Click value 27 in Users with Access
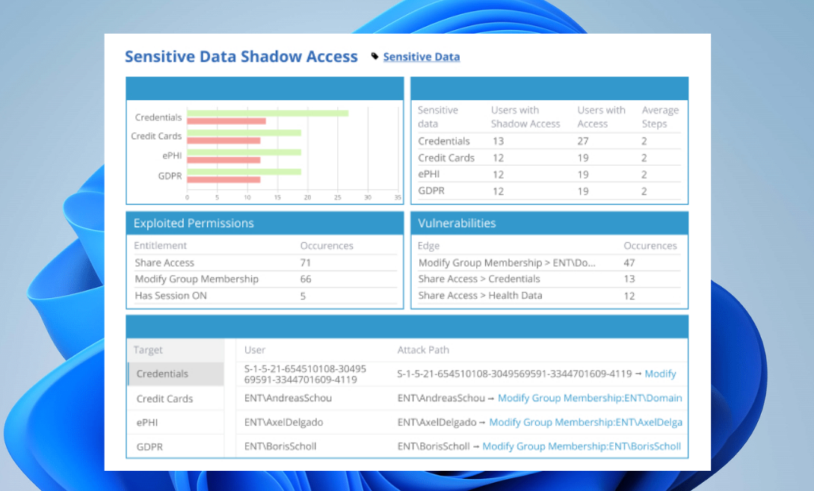The image size is (814, 491). point(582,141)
